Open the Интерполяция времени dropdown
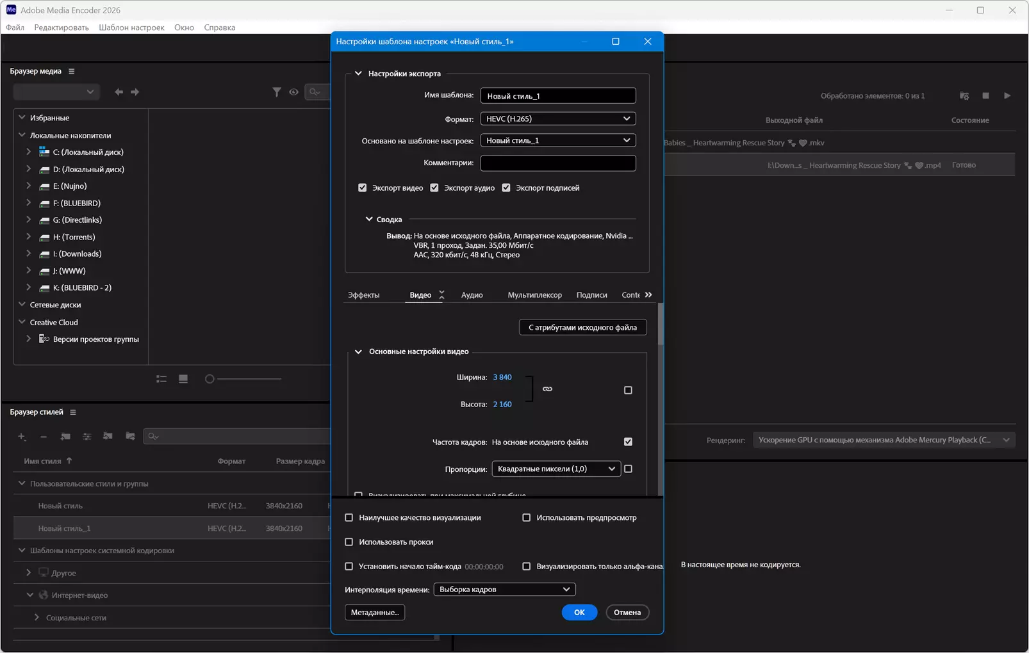The image size is (1029, 653). tap(505, 589)
